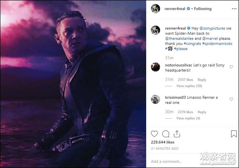Open renner4real header profile avatar
Screen dimensions: 239x168
(155, 8)
